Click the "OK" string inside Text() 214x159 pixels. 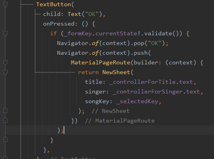pos(92,14)
